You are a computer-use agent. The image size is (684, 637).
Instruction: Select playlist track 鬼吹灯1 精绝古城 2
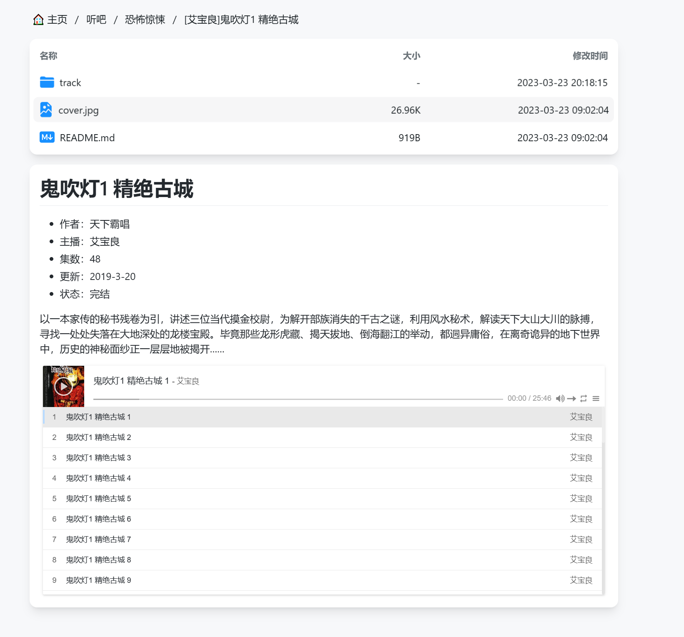click(x=322, y=437)
